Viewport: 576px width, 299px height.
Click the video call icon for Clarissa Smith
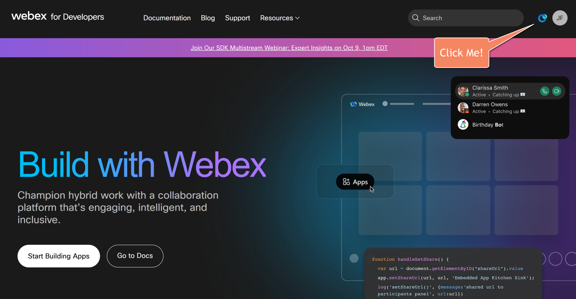557,91
